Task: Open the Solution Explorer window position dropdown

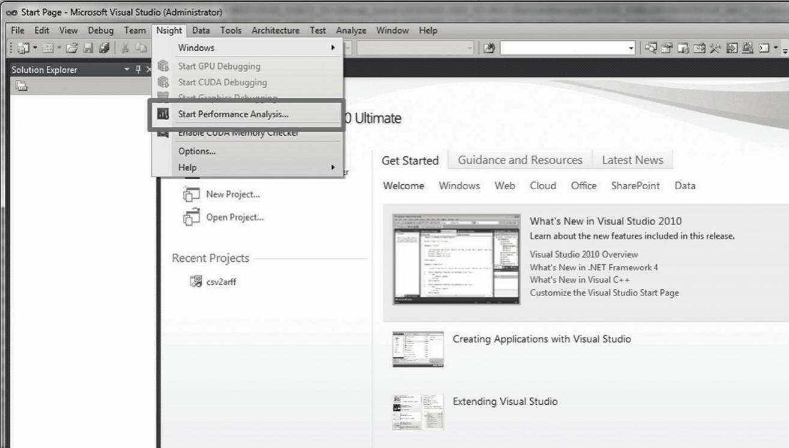Action: click(127, 70)
